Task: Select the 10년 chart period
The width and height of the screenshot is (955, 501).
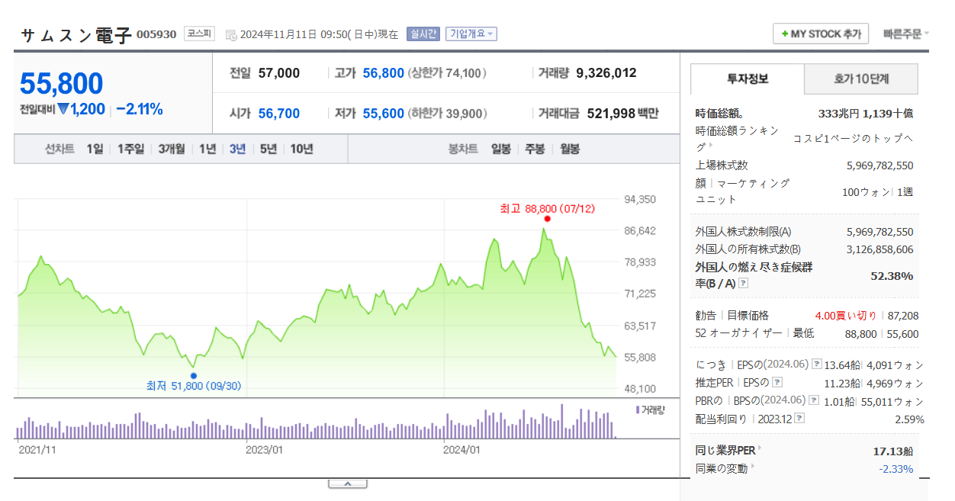Action: click(x=301, y=149)
